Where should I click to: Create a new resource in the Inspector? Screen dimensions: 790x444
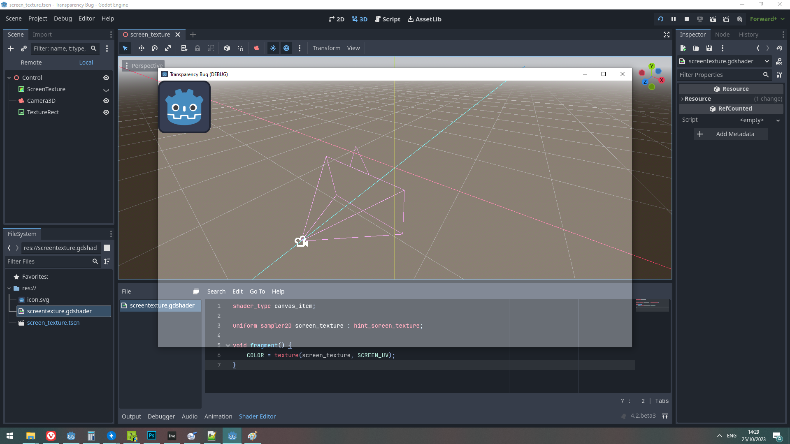[x=683, y=48]
